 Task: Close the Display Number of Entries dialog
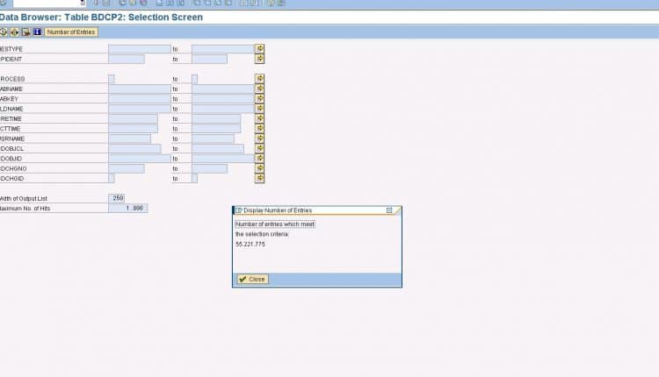(x=252, y=279)
